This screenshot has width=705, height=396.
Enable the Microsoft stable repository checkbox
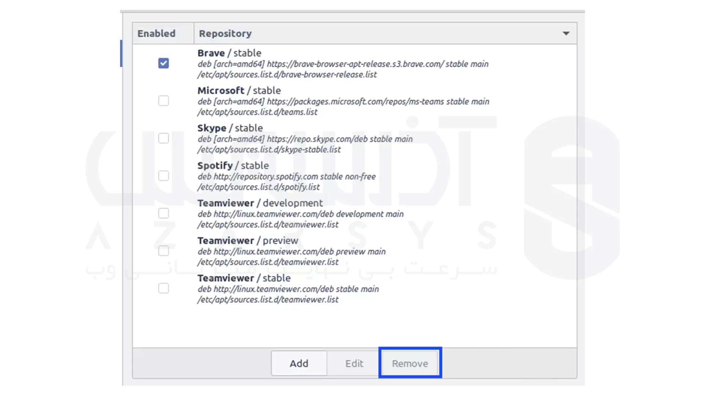pos(163,100)
